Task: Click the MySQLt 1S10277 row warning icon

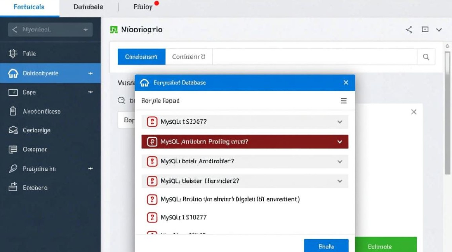Action: point(152,217)
